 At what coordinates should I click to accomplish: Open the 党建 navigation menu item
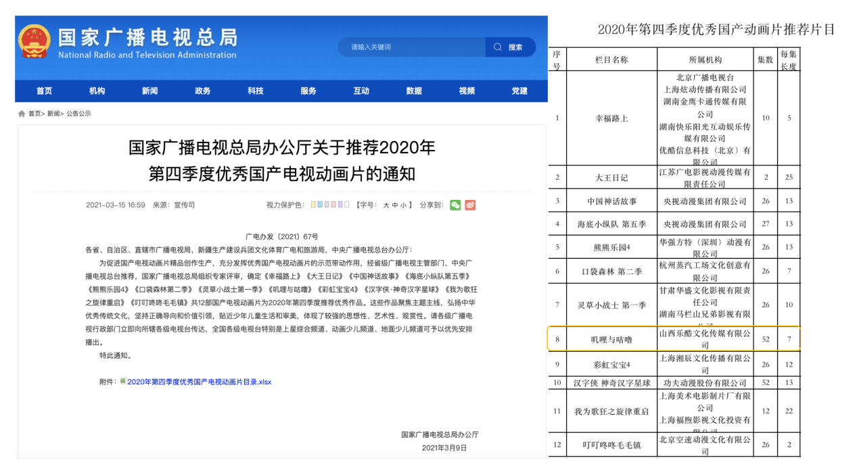tap(519, 91)
